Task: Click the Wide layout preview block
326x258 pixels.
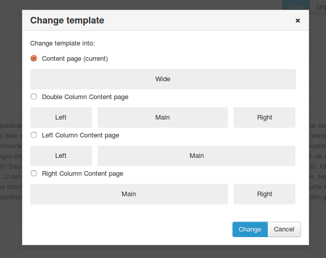Action: (163, 79)
